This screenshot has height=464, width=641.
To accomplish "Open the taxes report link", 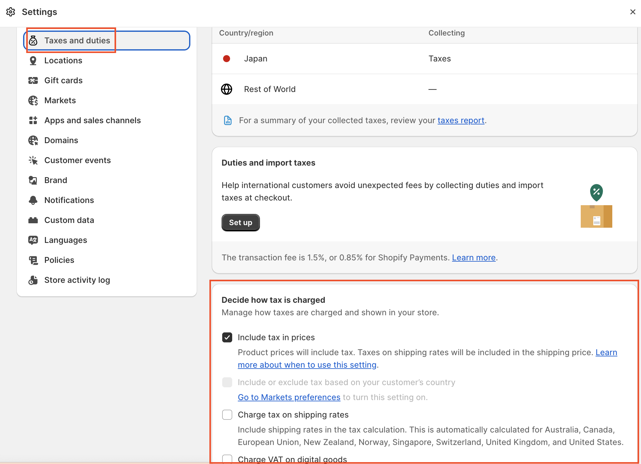I will pyautogui.click(x=461, y=120).
